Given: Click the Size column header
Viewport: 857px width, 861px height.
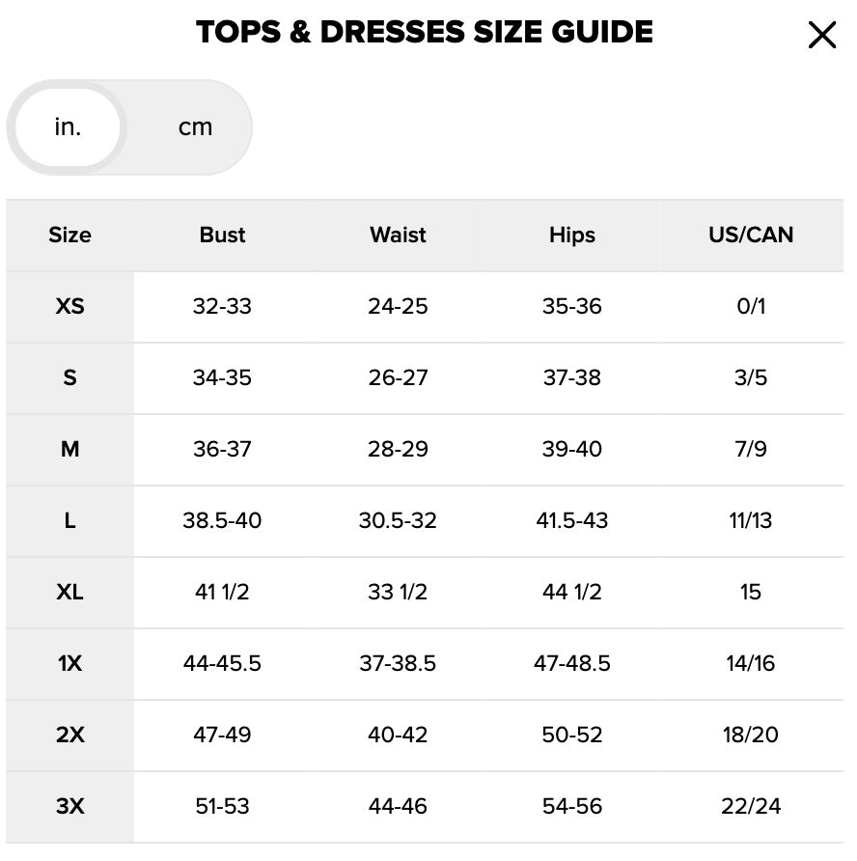Looking at the screenshot, I should tap(69, 235).
